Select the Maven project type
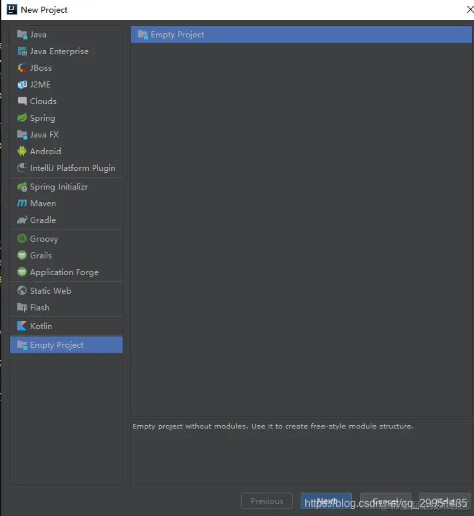 67,204
